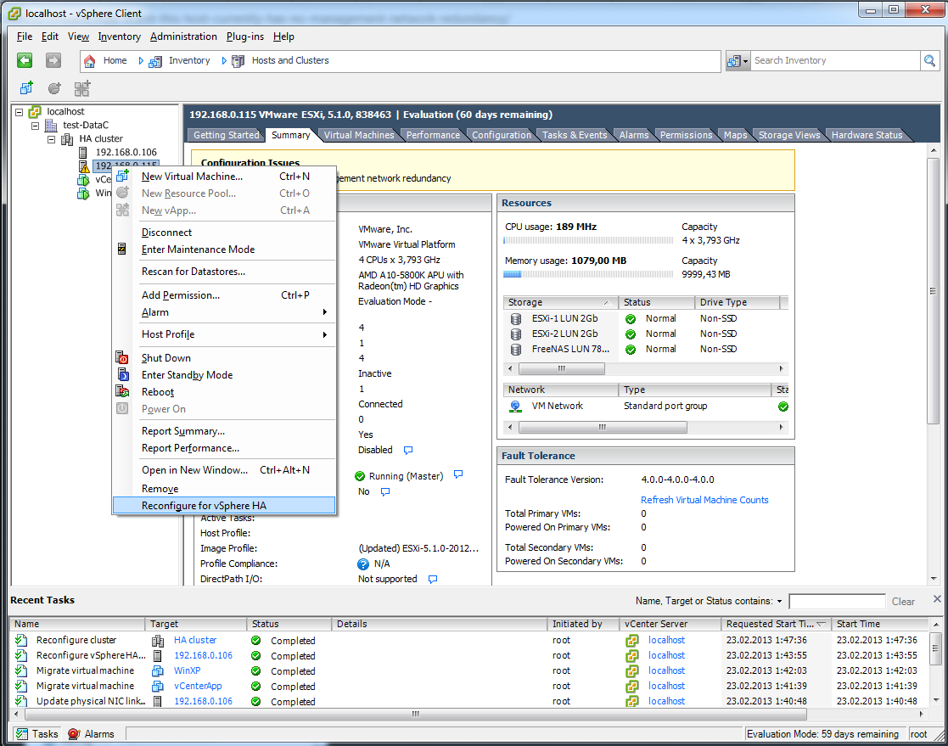
Task: Choose Rescan for Datastores
Action: point(224,272)
